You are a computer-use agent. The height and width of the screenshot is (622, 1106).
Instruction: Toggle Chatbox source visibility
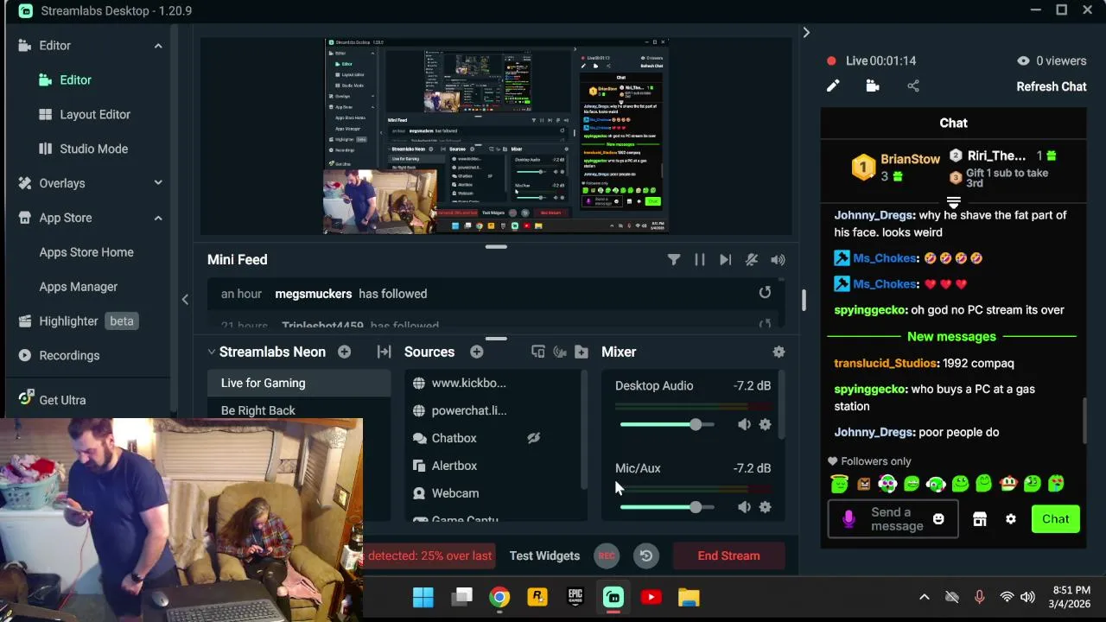tap(533, 438)
